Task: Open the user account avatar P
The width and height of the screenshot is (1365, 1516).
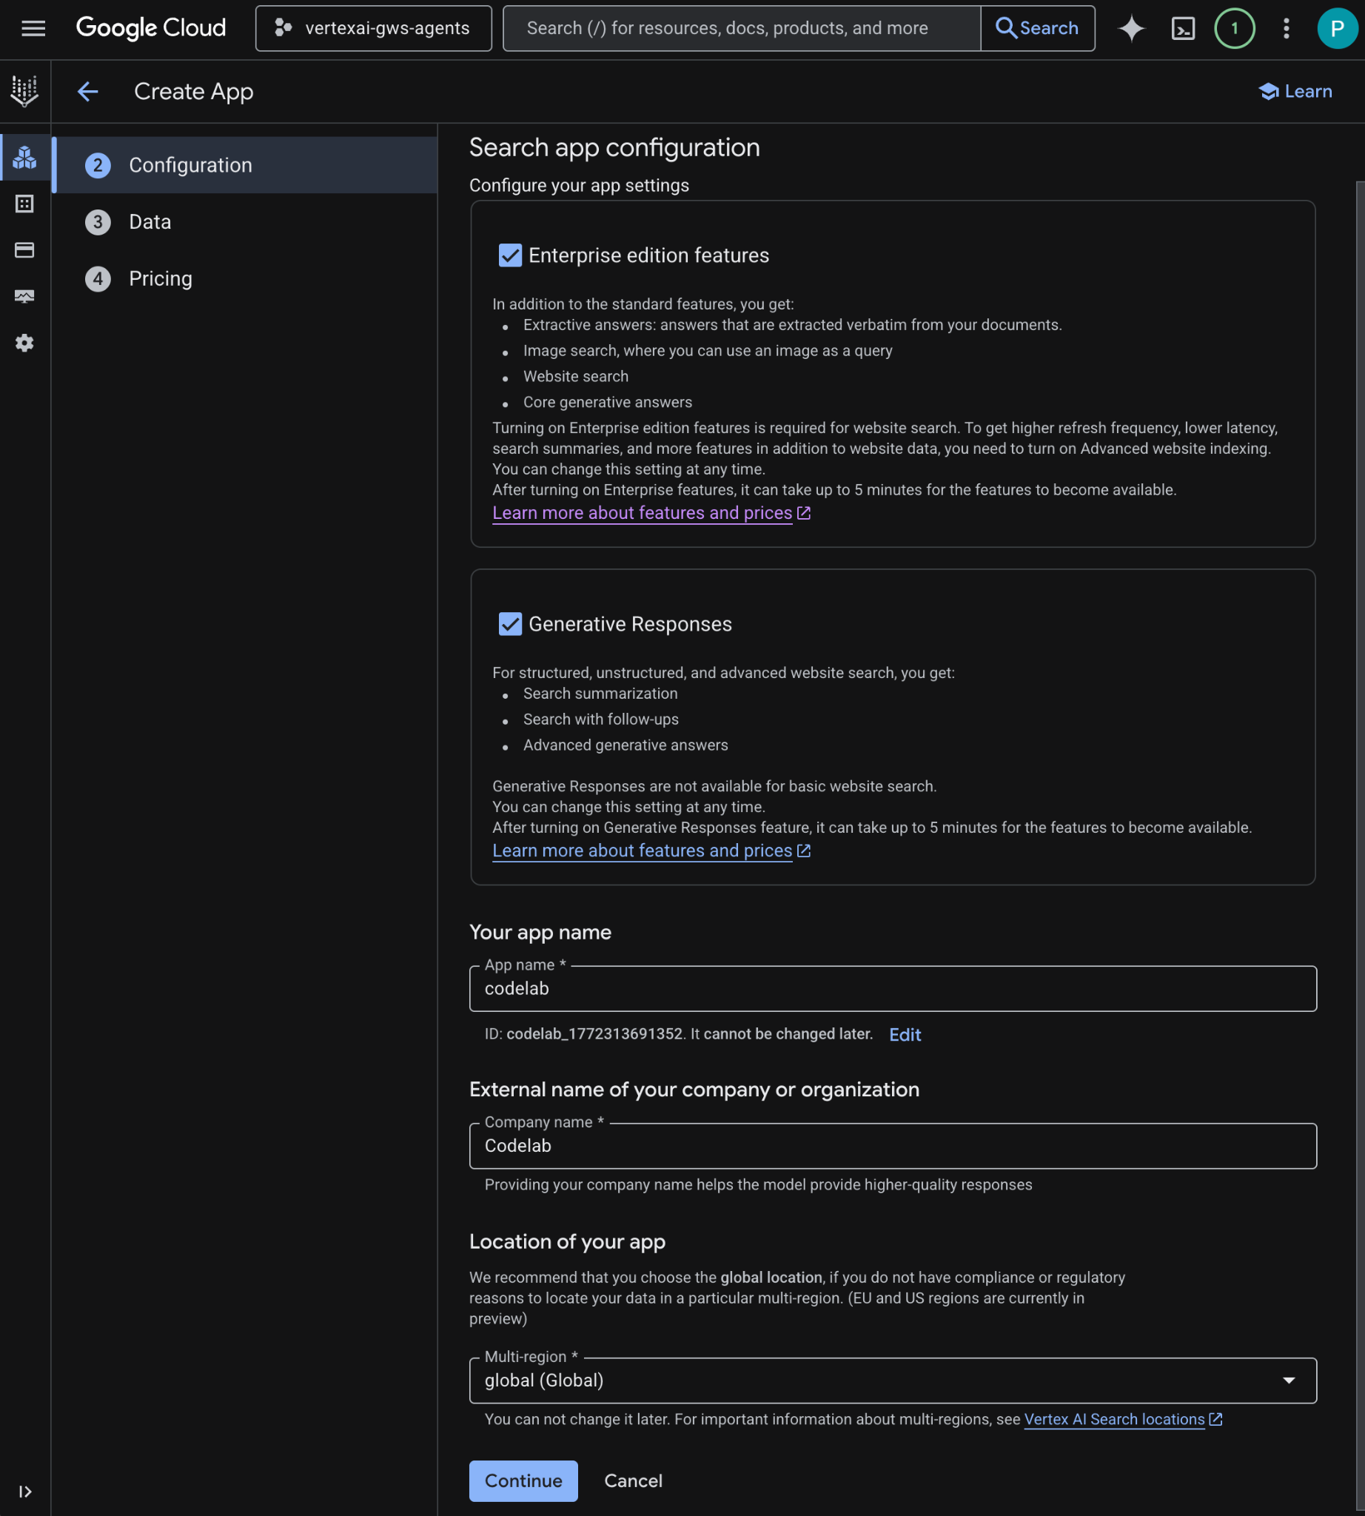Action: point(1336,29)
